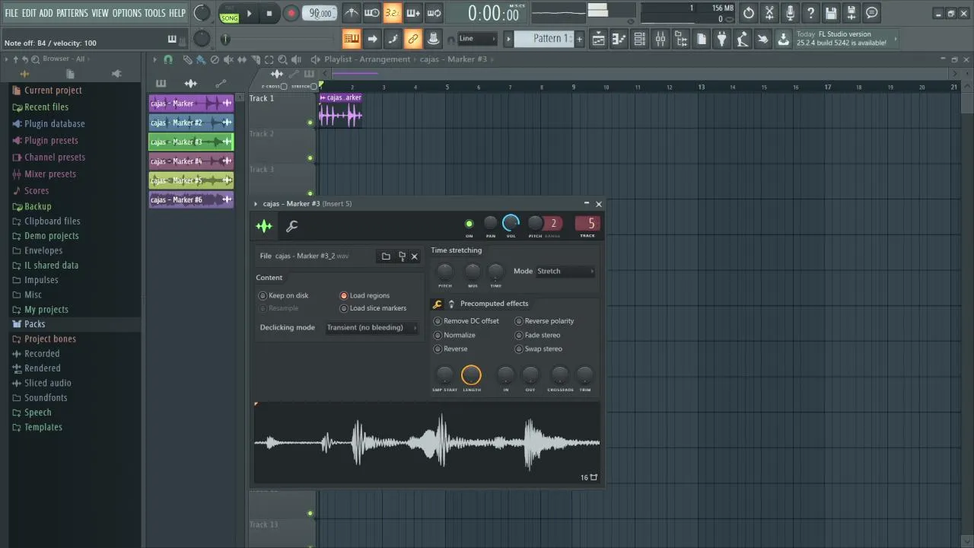Enable Swap stereo
Screen dimensions: 974x548
[x=539, y=349]
